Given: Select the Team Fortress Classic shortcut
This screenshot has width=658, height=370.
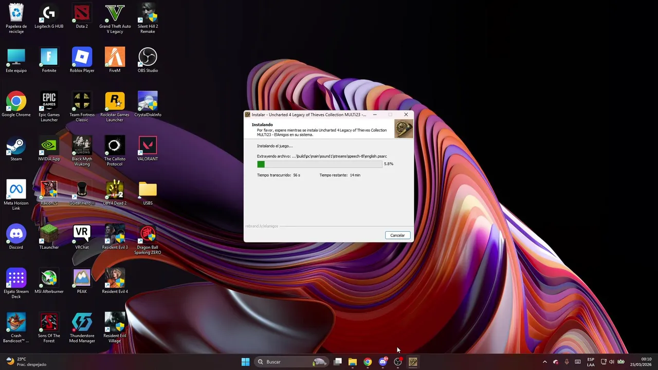Looking at the screenshot, I should click(x=82, y=107).
